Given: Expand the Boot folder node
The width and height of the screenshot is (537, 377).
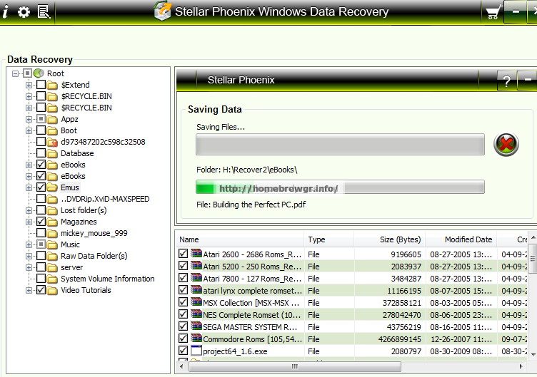Looking at the screenshot, I should pyautogui.click(x=29, y=130).
